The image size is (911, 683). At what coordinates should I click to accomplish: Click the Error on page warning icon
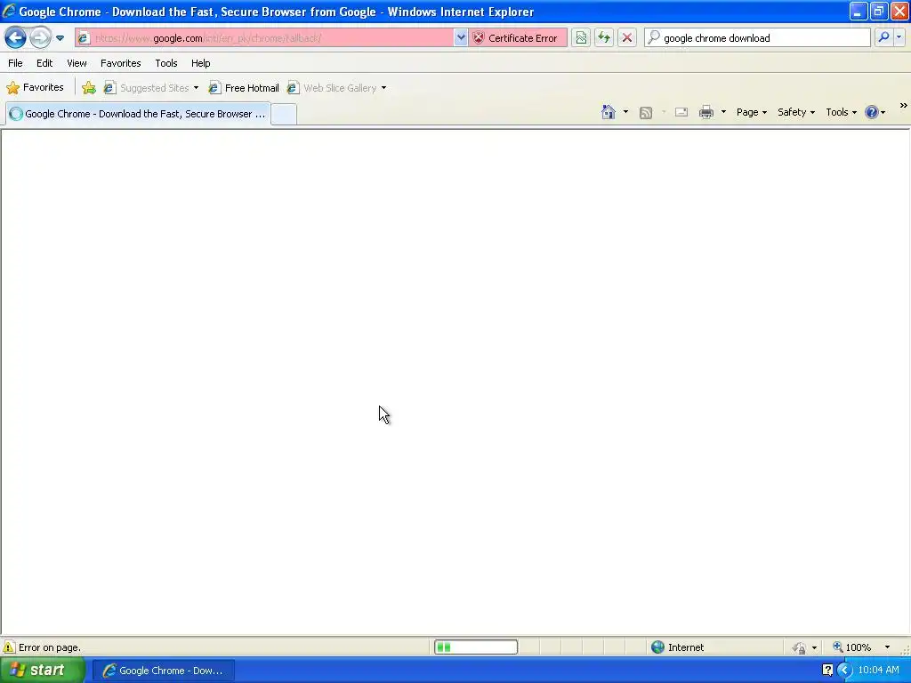coord(9,647)
